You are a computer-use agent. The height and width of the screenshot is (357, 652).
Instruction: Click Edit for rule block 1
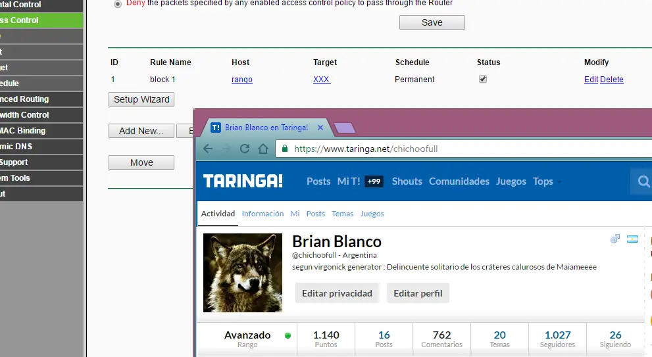(x=591, y=80)
